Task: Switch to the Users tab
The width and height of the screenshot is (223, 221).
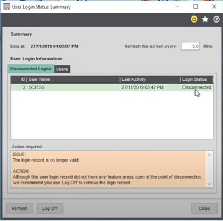Action: [x=62, y=69]
